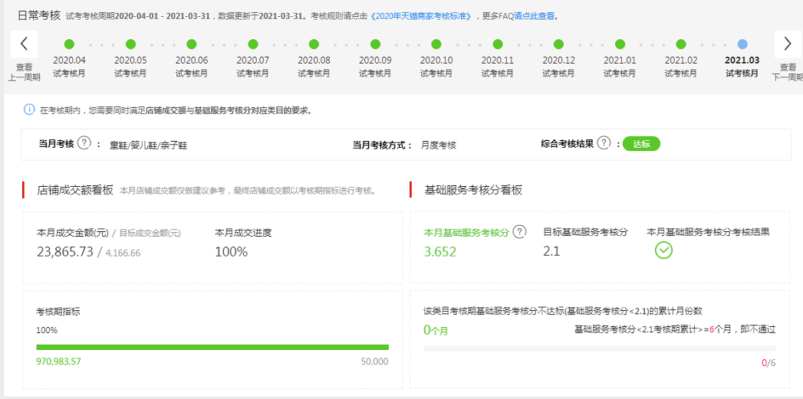Click green checkmark under 考核结果
Image resolution: width=803 pixels, height=399 pixels.
point(663,250)
